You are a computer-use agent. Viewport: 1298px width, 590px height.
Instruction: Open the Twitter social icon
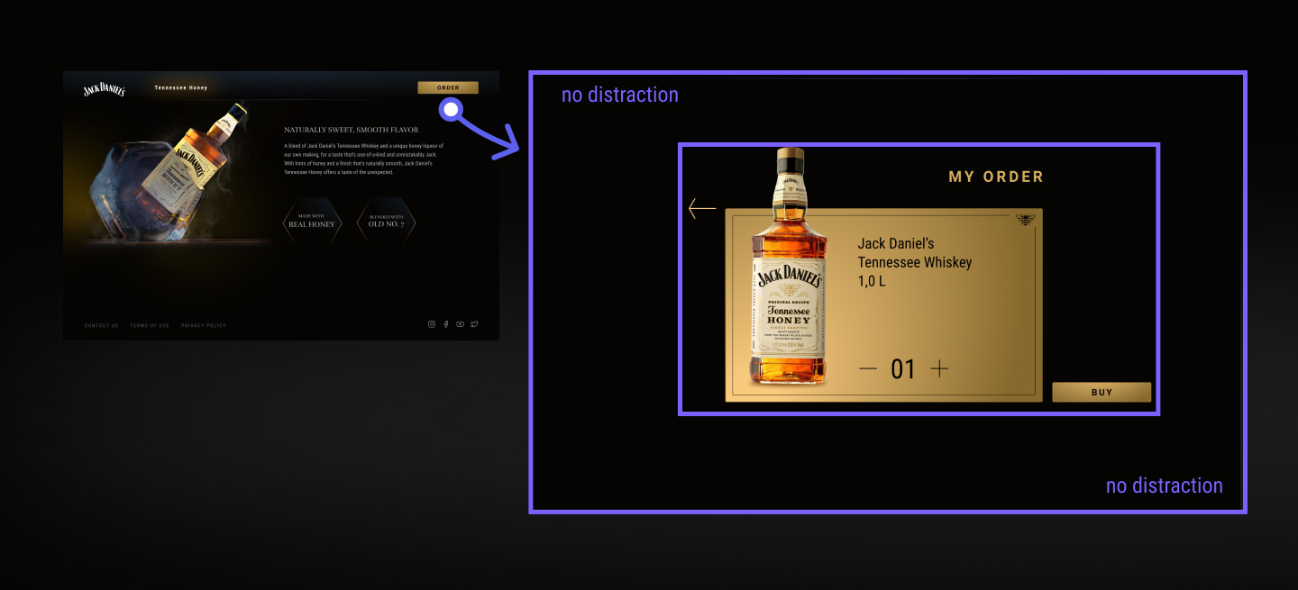pyautogui.click(x=474, y=324)
